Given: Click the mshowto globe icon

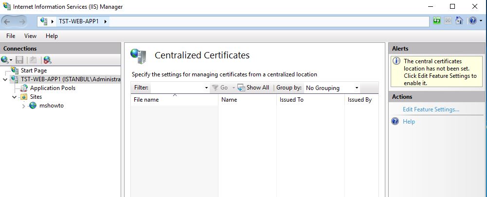Looking at the screenshot, I should (33, 106).
